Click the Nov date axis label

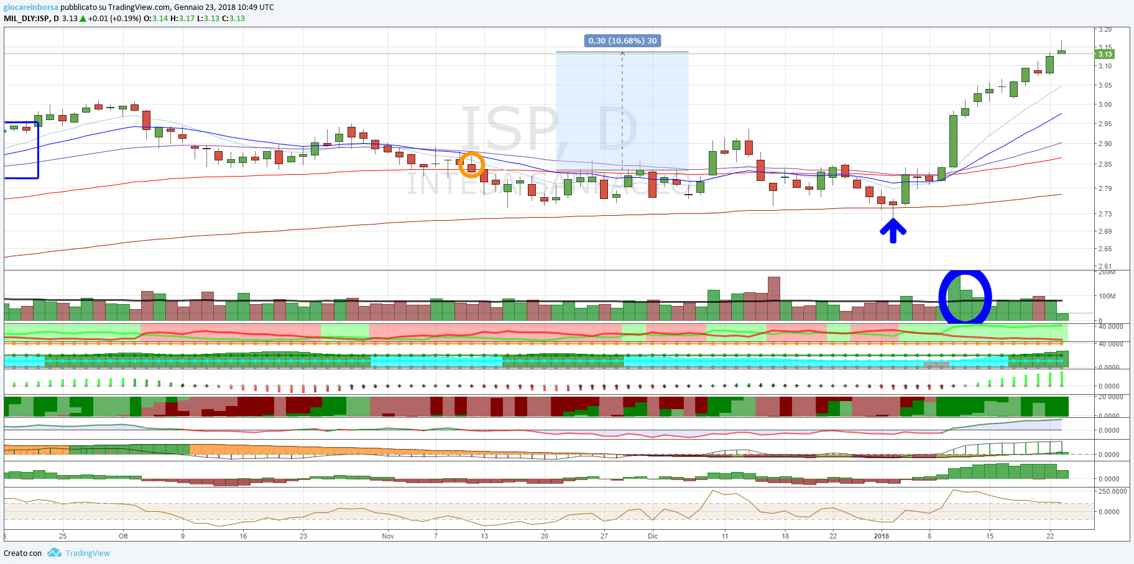point(388,536)
